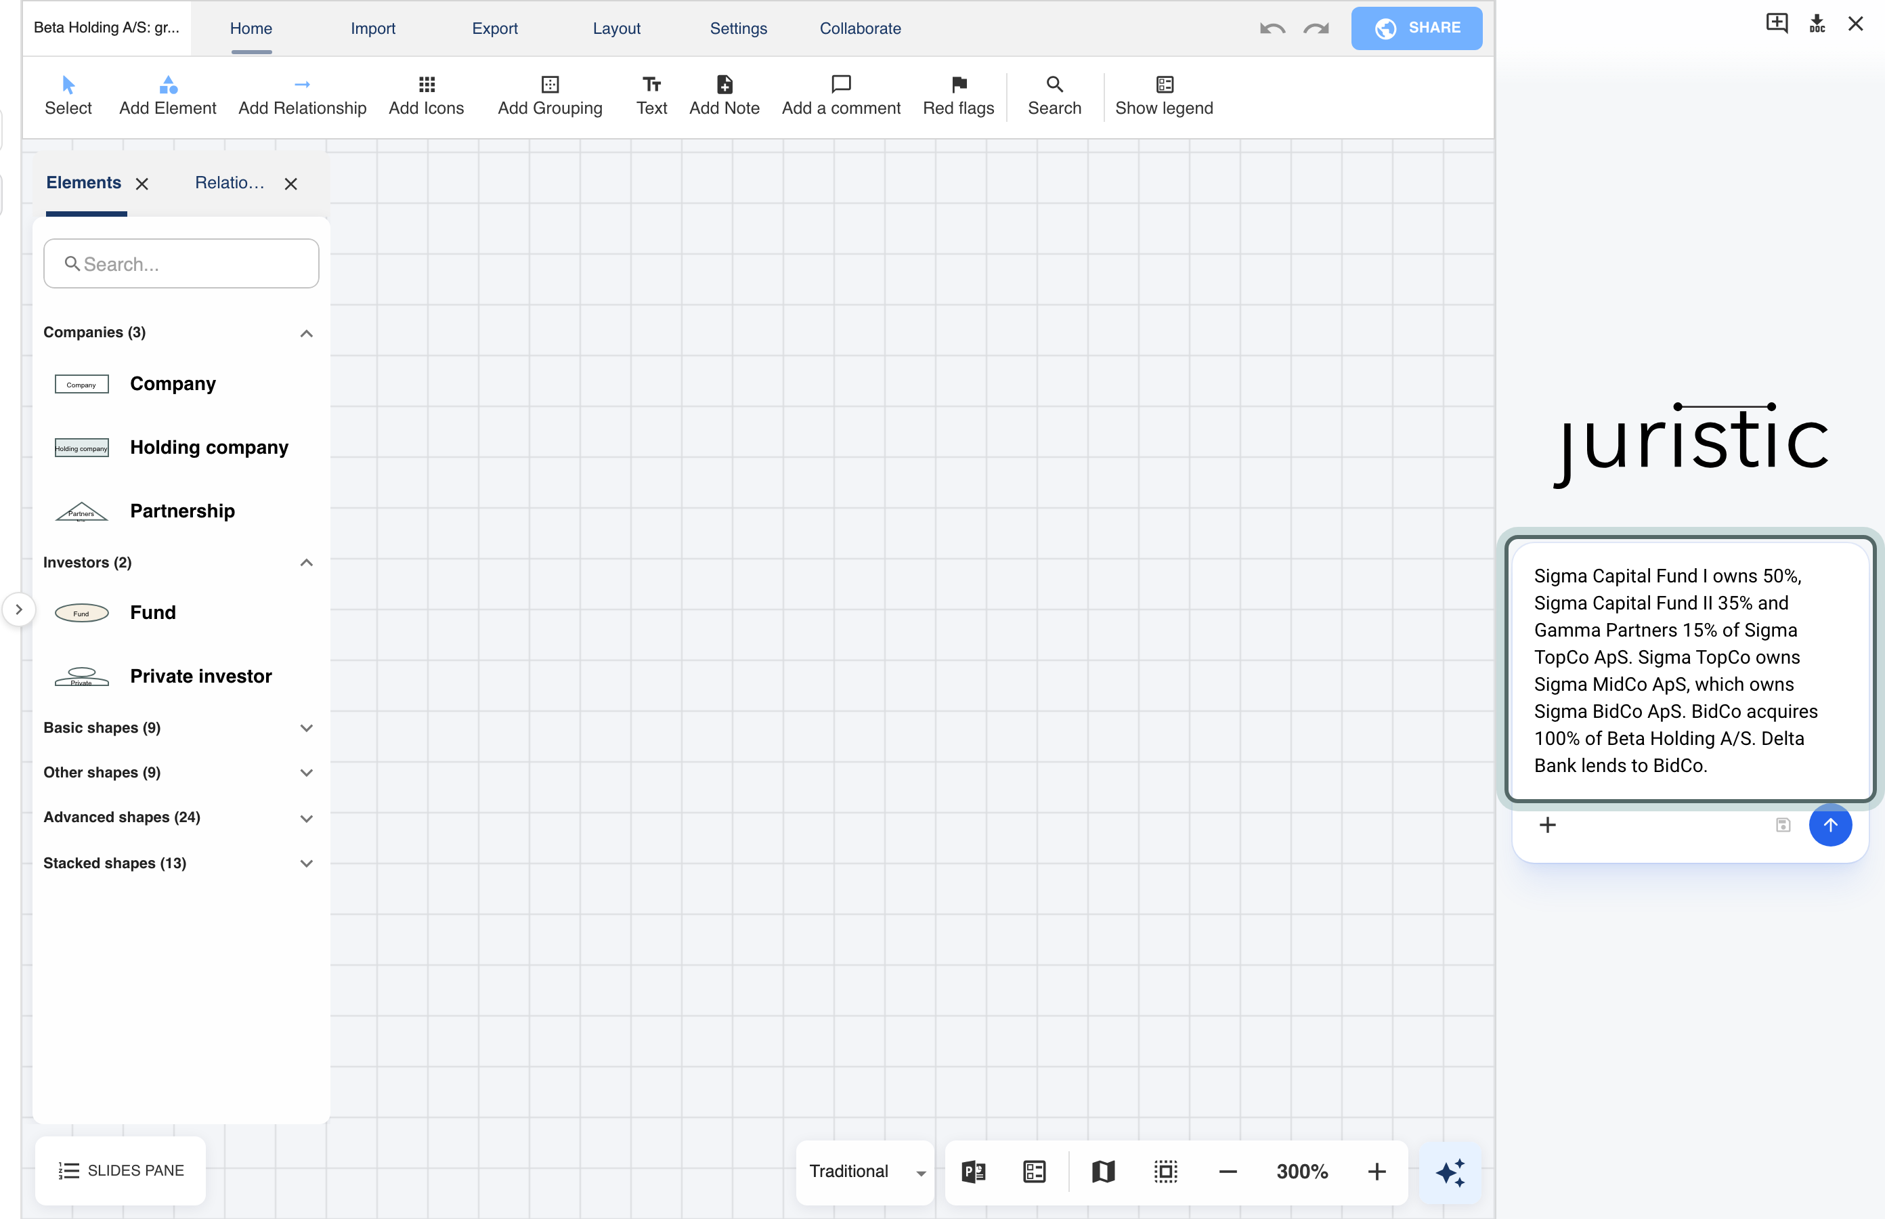
Task: Switch to the Export tab
Action: click(494, 28)
